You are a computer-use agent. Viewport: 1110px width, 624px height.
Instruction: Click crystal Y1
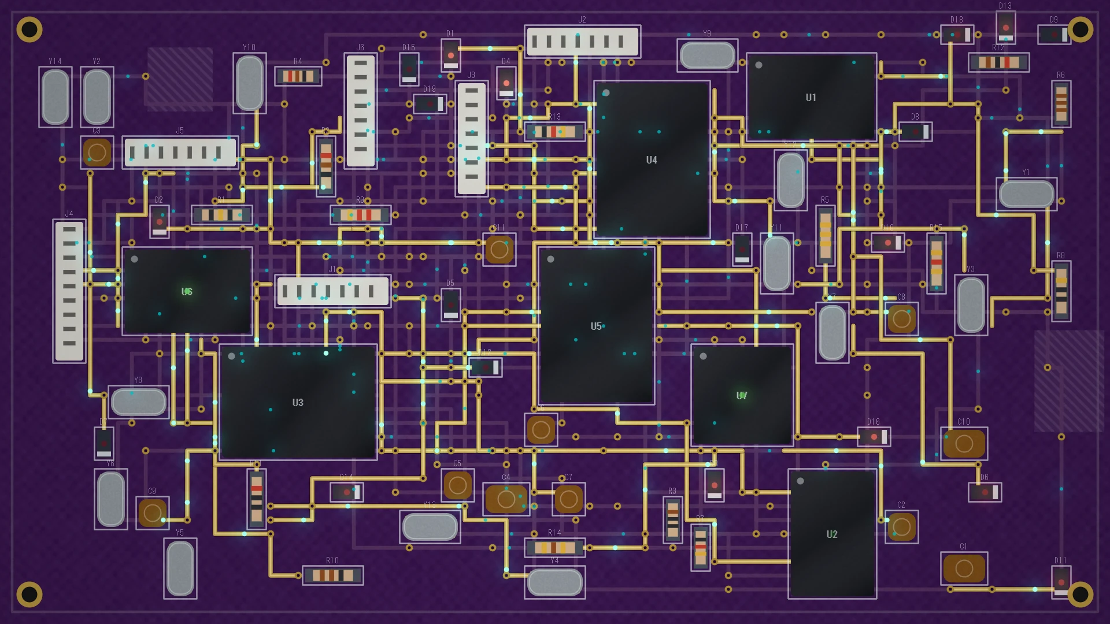1026,194
